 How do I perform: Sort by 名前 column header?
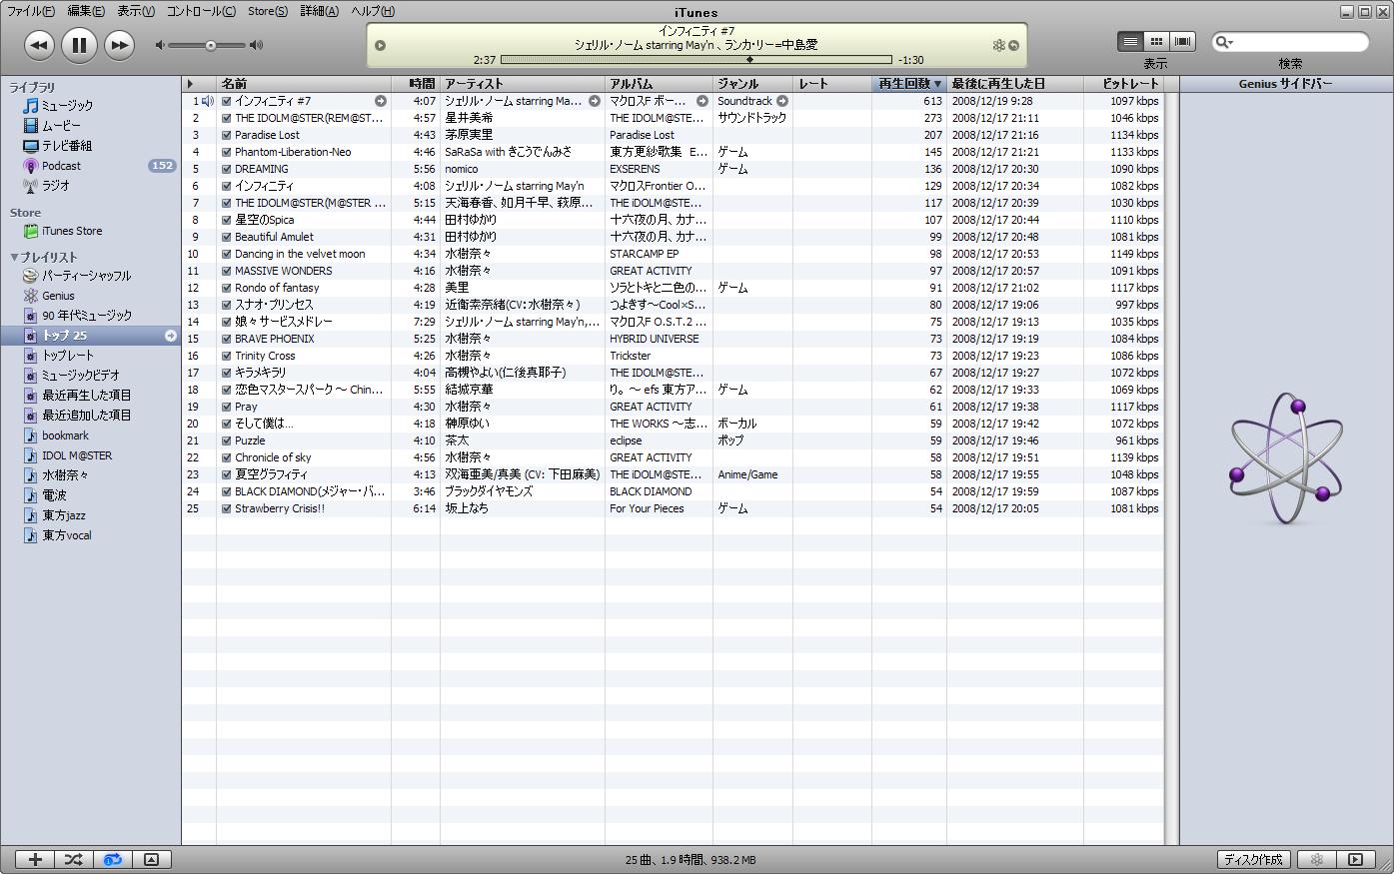(304, 84)
